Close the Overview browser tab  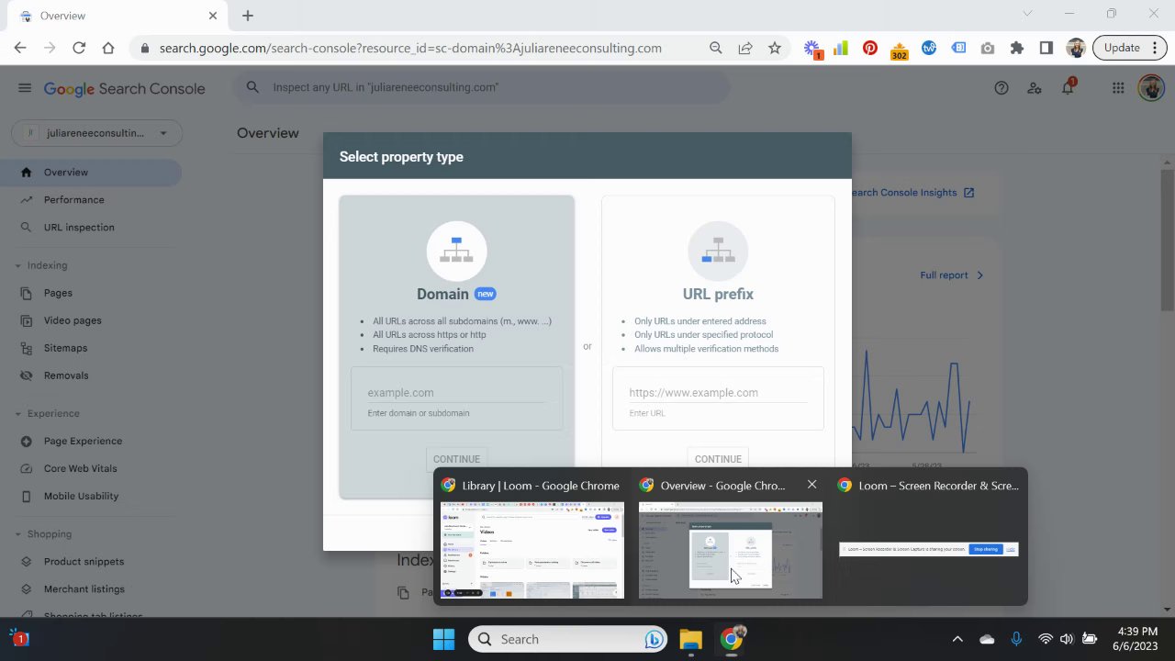click(213, 16)
